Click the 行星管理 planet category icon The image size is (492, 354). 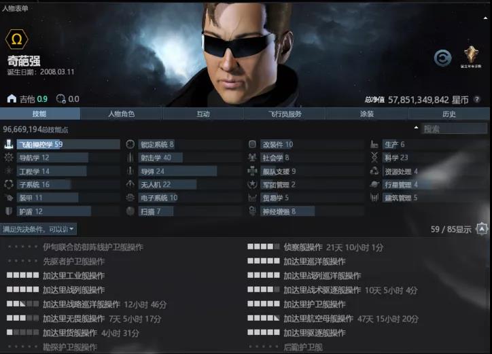click(x=374, y=185)
